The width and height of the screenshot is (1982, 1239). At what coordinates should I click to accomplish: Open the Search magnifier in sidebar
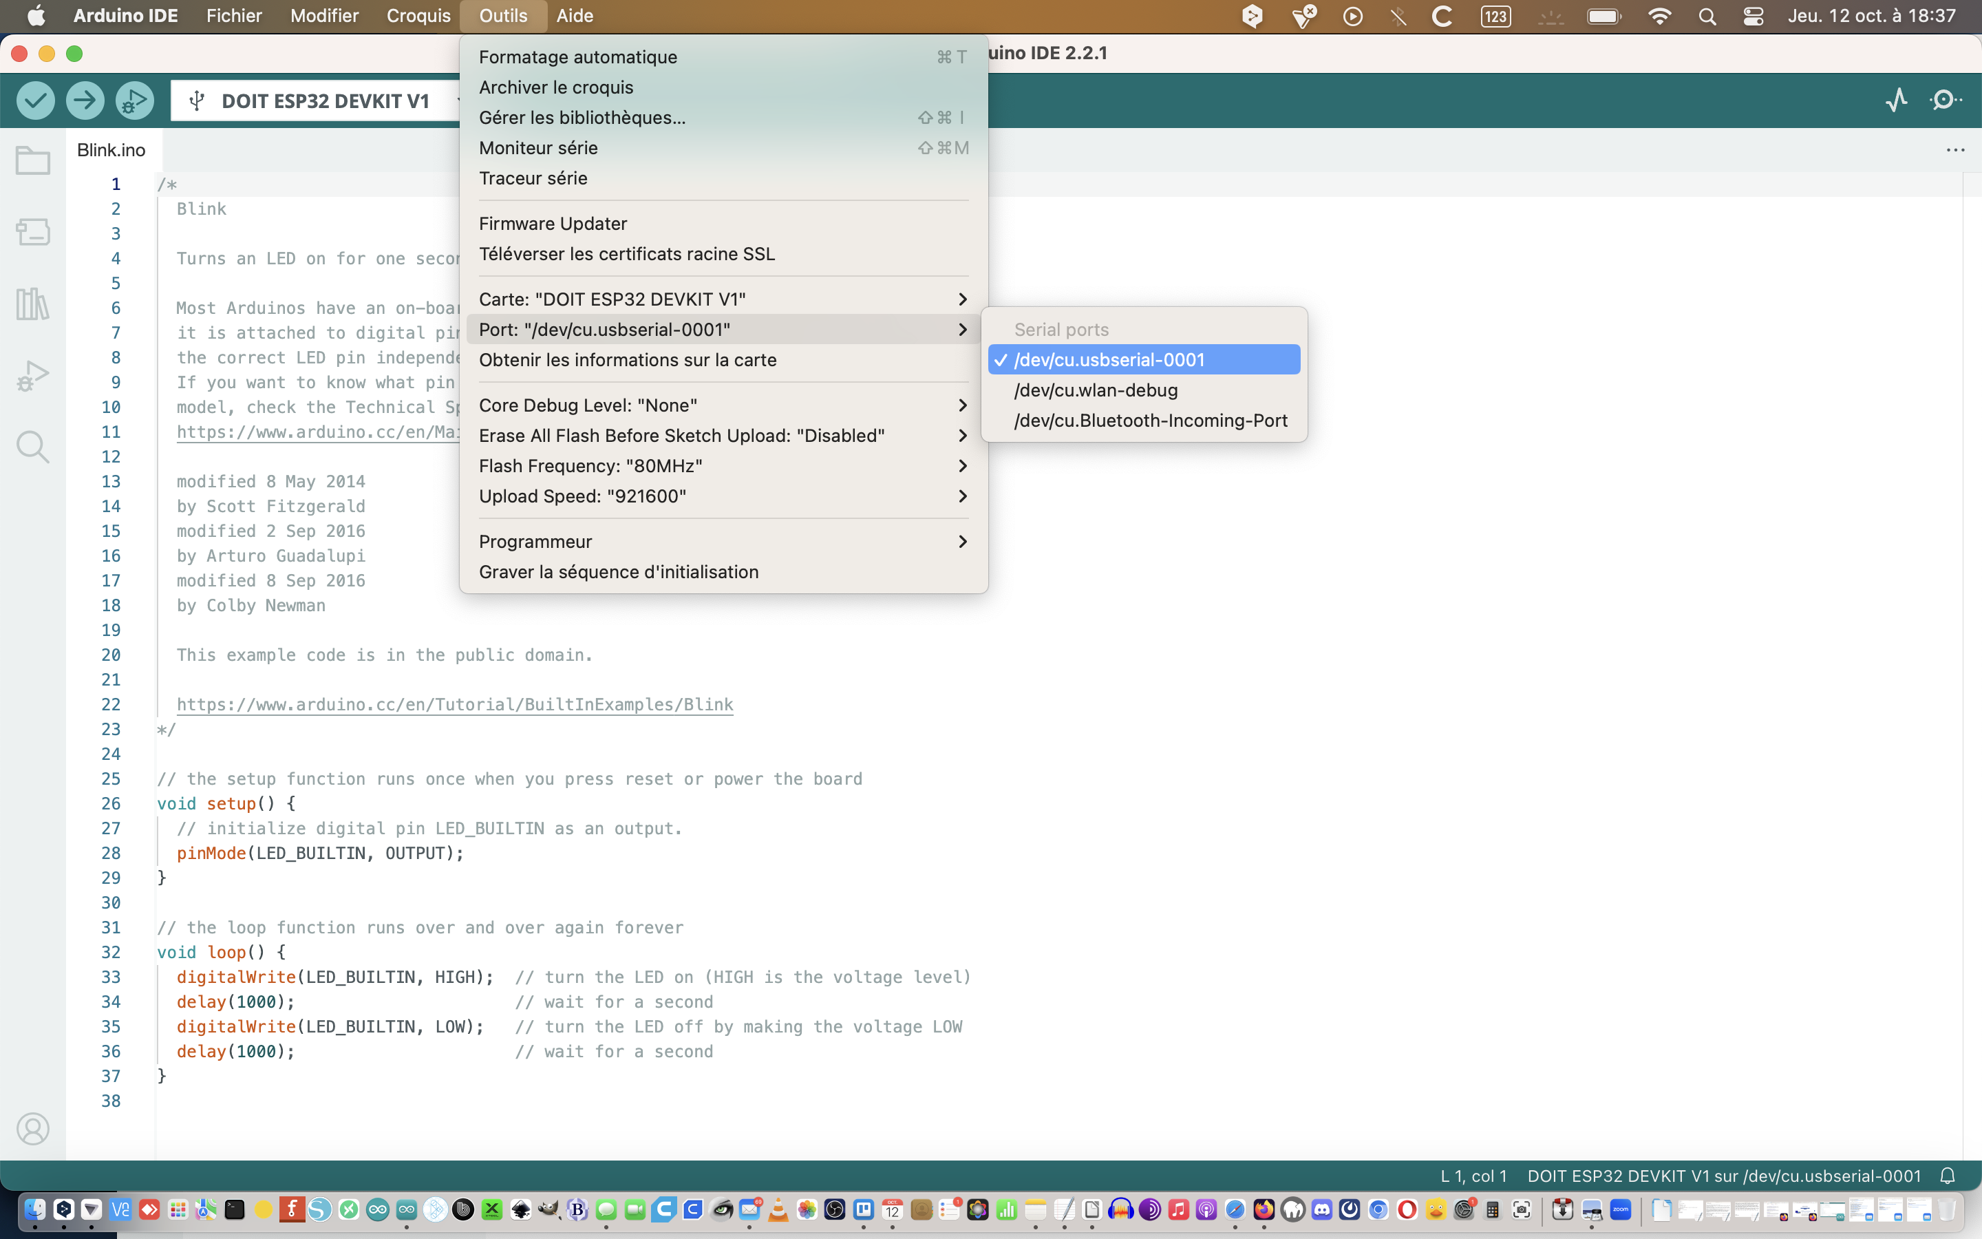pos(33,447)
